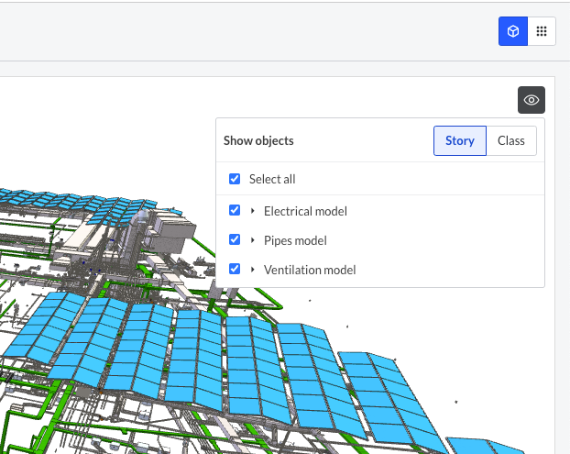
Task: Click the Select all label
Action: pyautogui.click(x=272, y=180)
